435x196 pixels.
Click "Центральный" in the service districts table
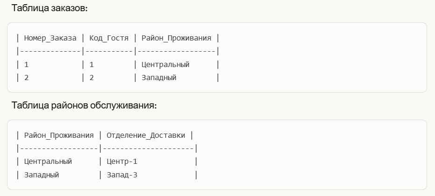tap(48, 162)
